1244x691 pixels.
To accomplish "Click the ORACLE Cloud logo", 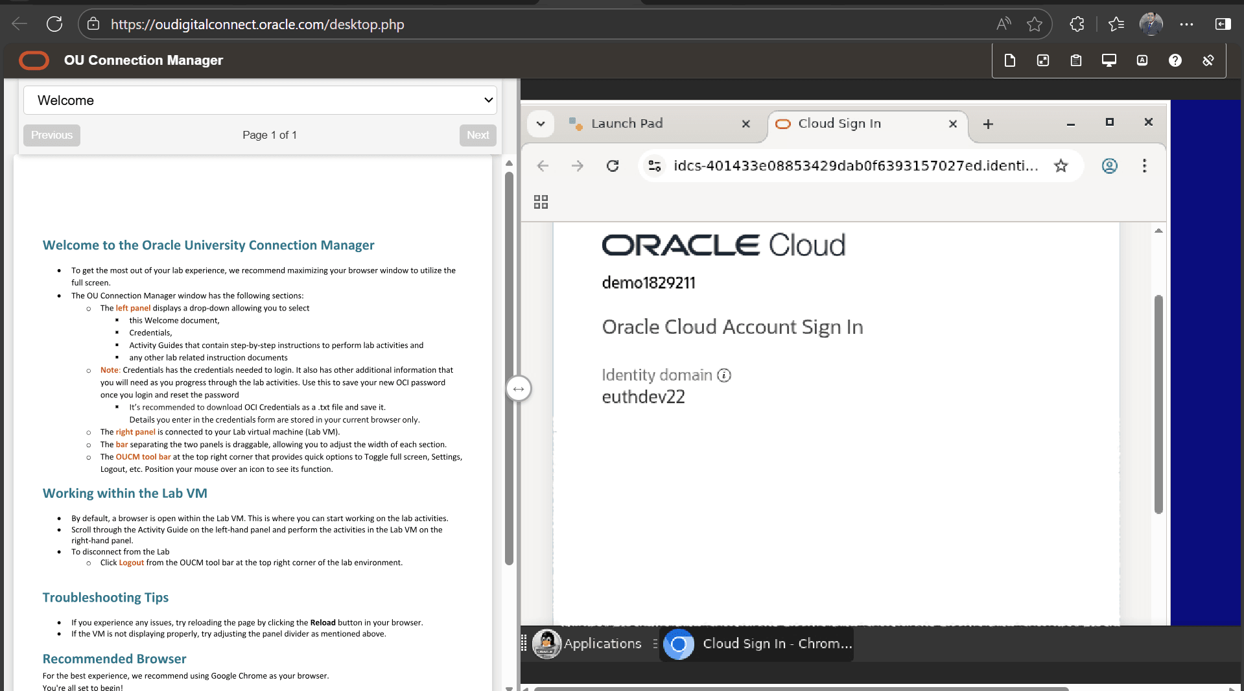I will pyautogui.click(x=723, y=245).
